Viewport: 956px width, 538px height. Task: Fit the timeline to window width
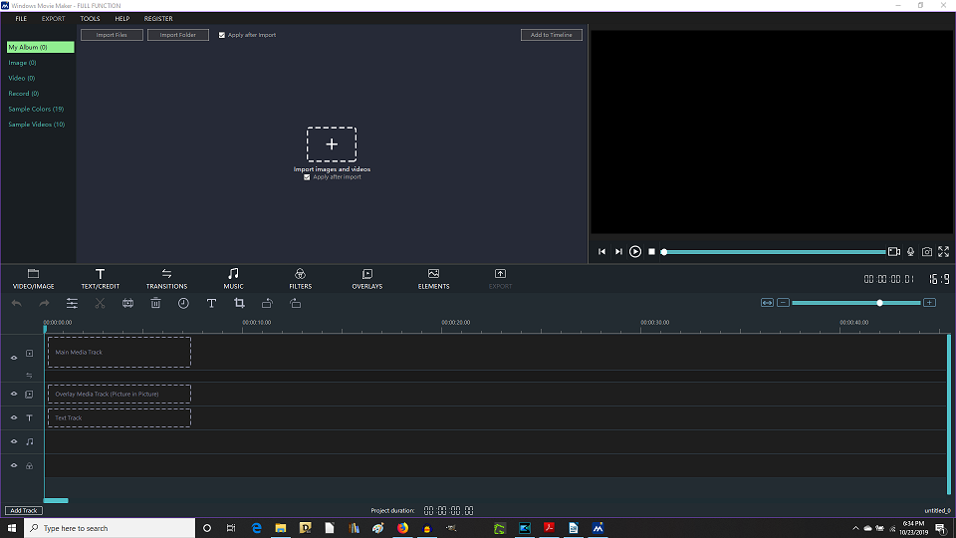pyautogui.click(x=767, y=303)
